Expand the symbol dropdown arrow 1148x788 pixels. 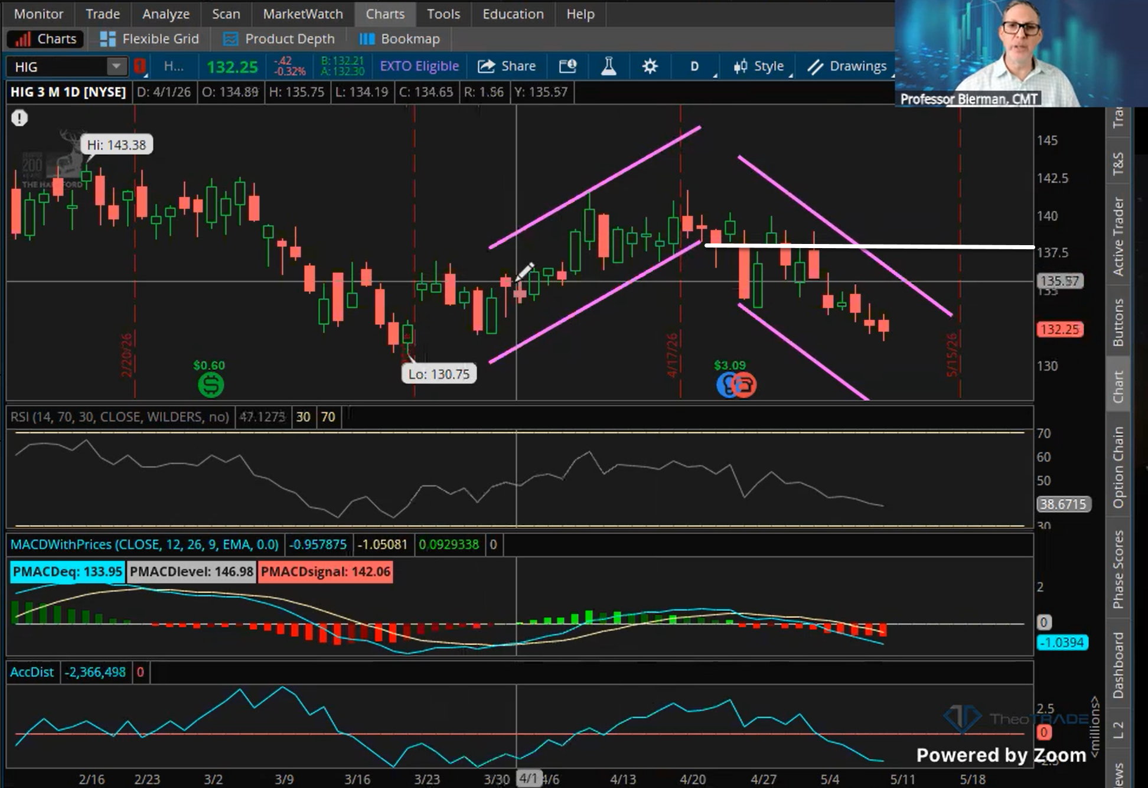[117, 66]
